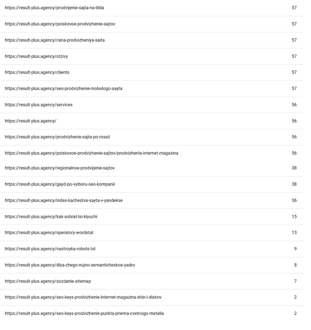Open the cena-prodvizheniya-saita URL
The width and height of the screenshot is (311, 330).
55,40
